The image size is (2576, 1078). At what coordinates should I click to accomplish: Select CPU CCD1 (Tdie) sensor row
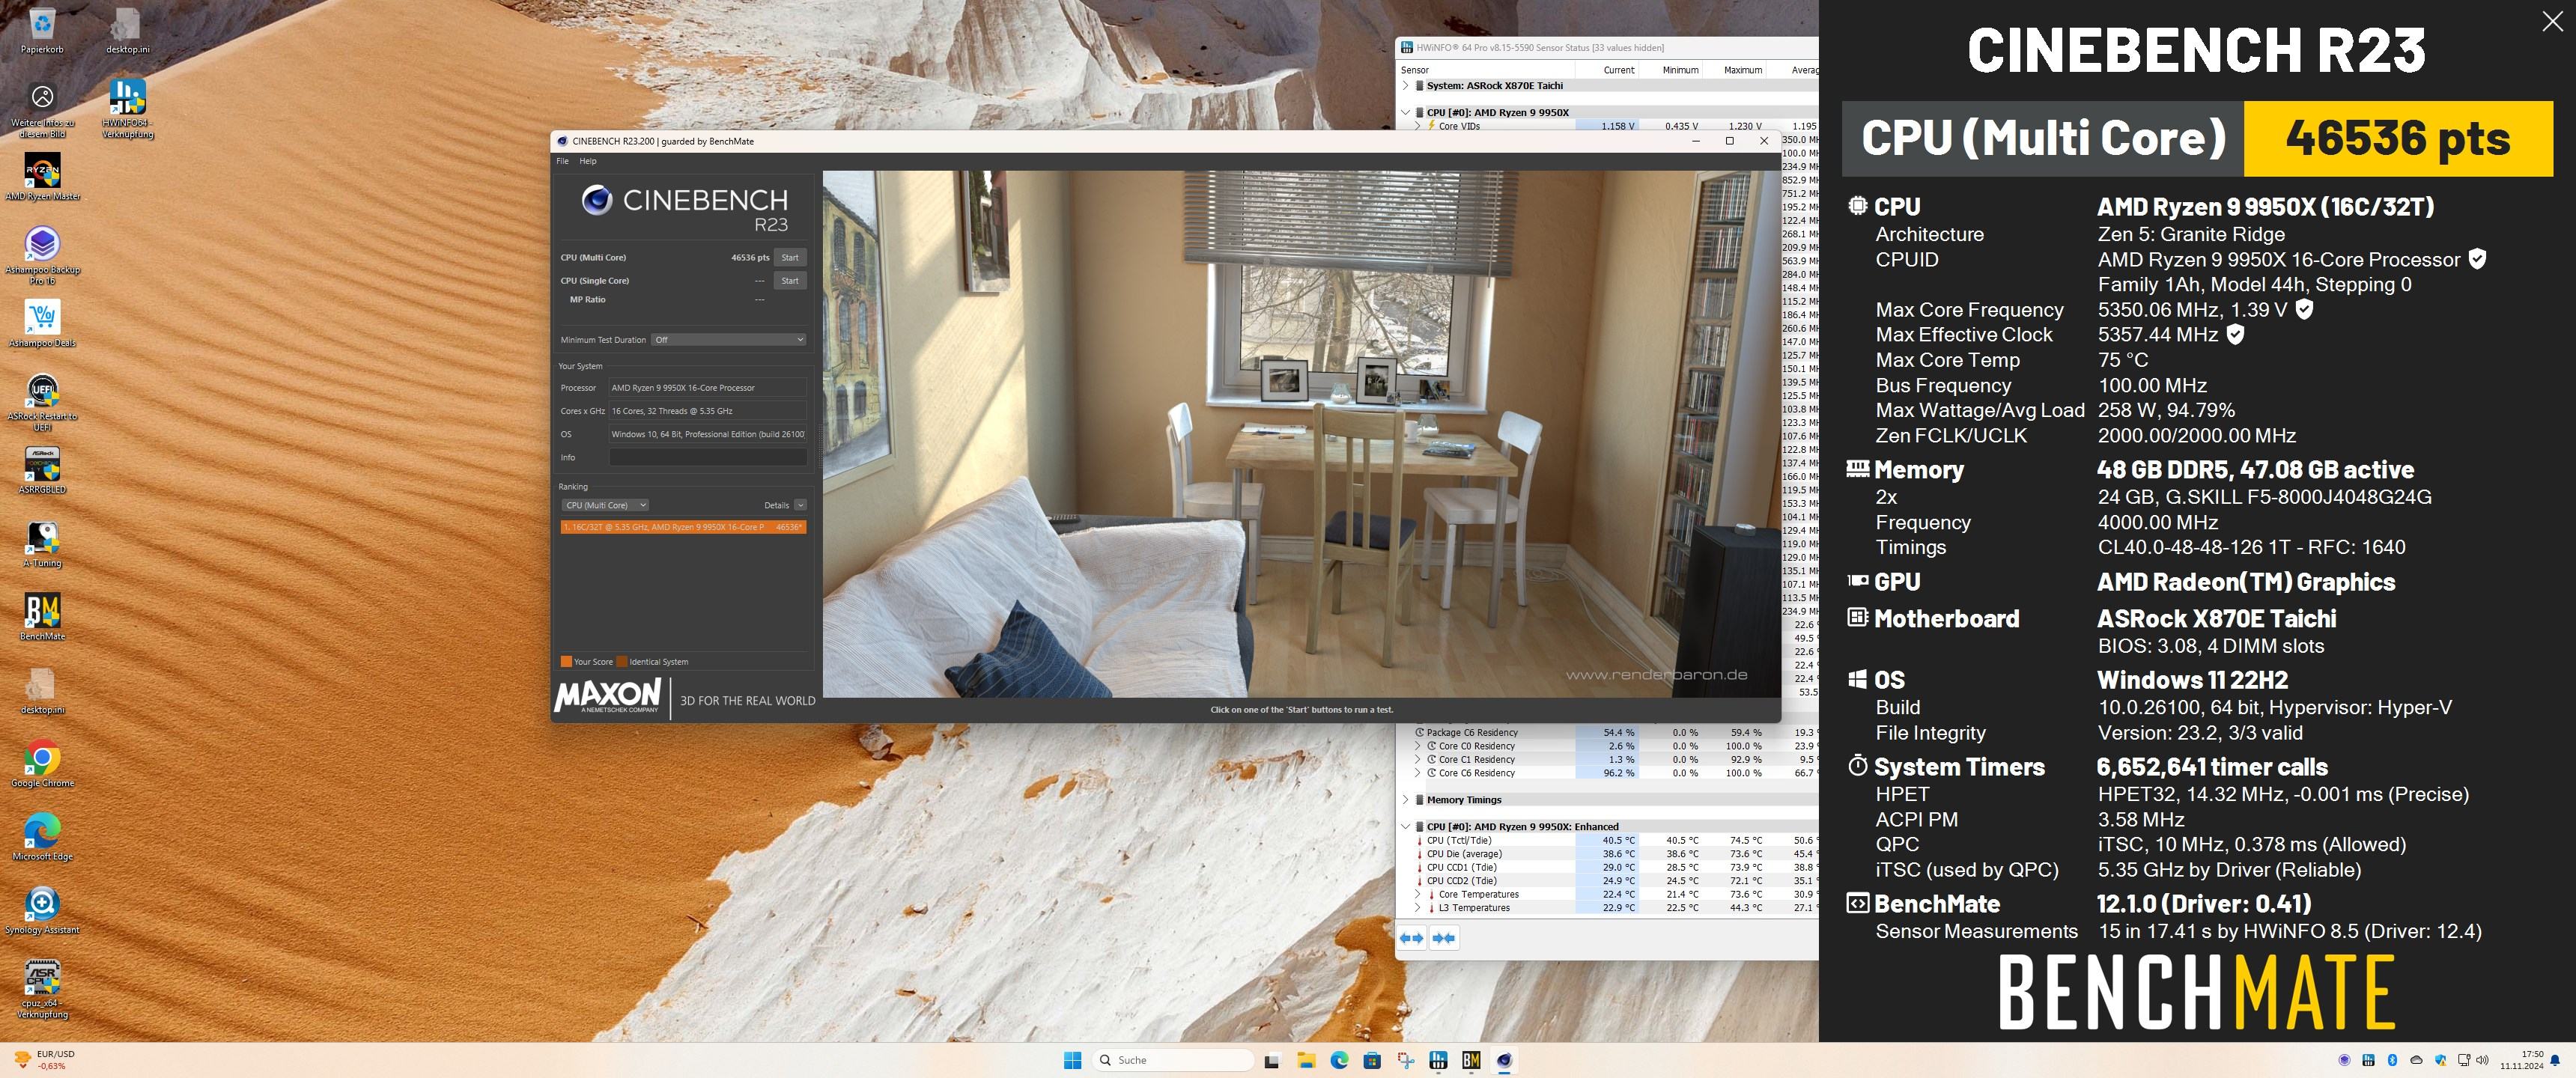[1607, 868]
